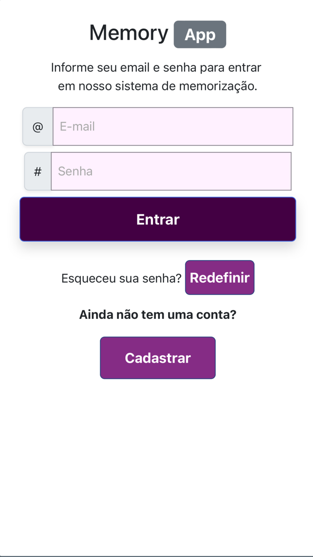This screenshot has width=313, height=557.
Task: Focus the E-mail input field
Action: pos(173,126)
